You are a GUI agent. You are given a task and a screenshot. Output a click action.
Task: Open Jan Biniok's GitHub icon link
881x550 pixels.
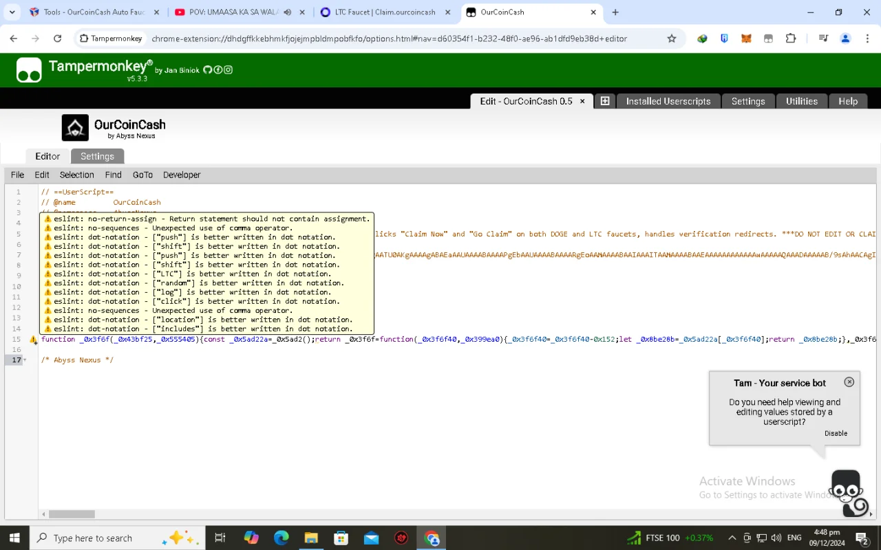207,70
